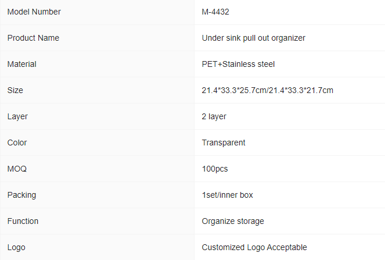The width and height of the screenshot is (385, 260).
Task: Click the Logo label cell
Action: click(97, 247)
